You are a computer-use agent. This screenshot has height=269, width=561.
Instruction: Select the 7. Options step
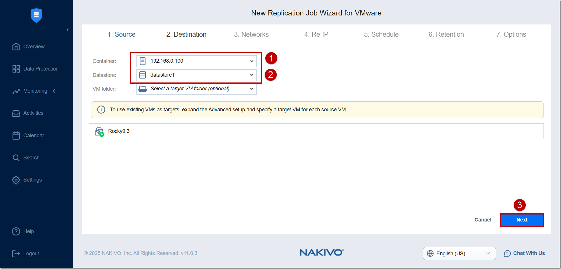click(511, 34)
